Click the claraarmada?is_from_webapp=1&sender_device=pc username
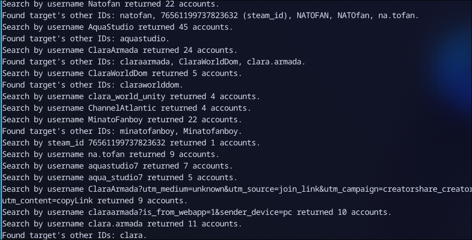Image resolution: width=472 pixels, height=240 pixels. click(x=190, y=213)
